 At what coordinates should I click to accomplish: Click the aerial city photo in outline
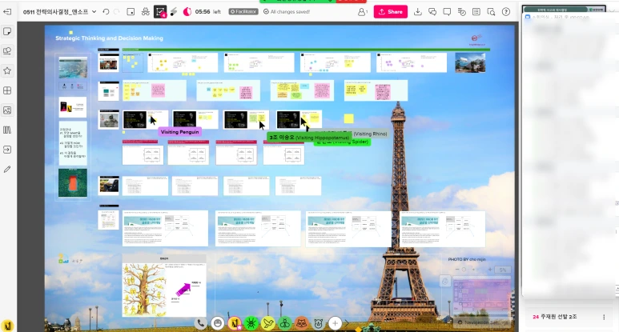(73, 67)
